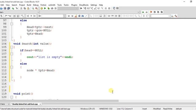
Task: Redo the last edit
Action: (x=17, y=8)
